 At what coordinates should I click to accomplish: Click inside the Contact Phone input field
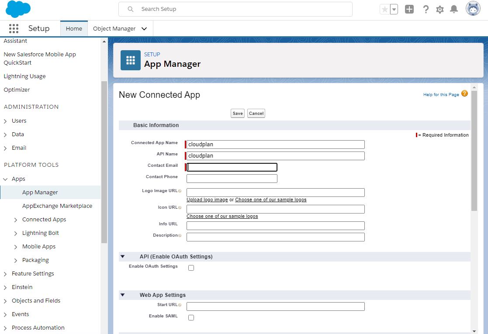coord(232,178)
